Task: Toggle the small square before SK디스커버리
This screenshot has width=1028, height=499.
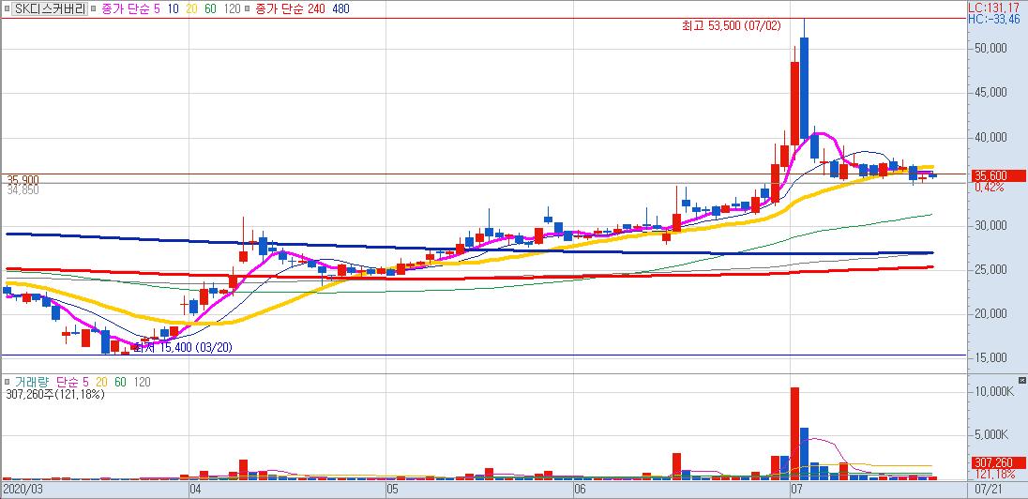Action: pyautogui.click(x=6, y=9)
